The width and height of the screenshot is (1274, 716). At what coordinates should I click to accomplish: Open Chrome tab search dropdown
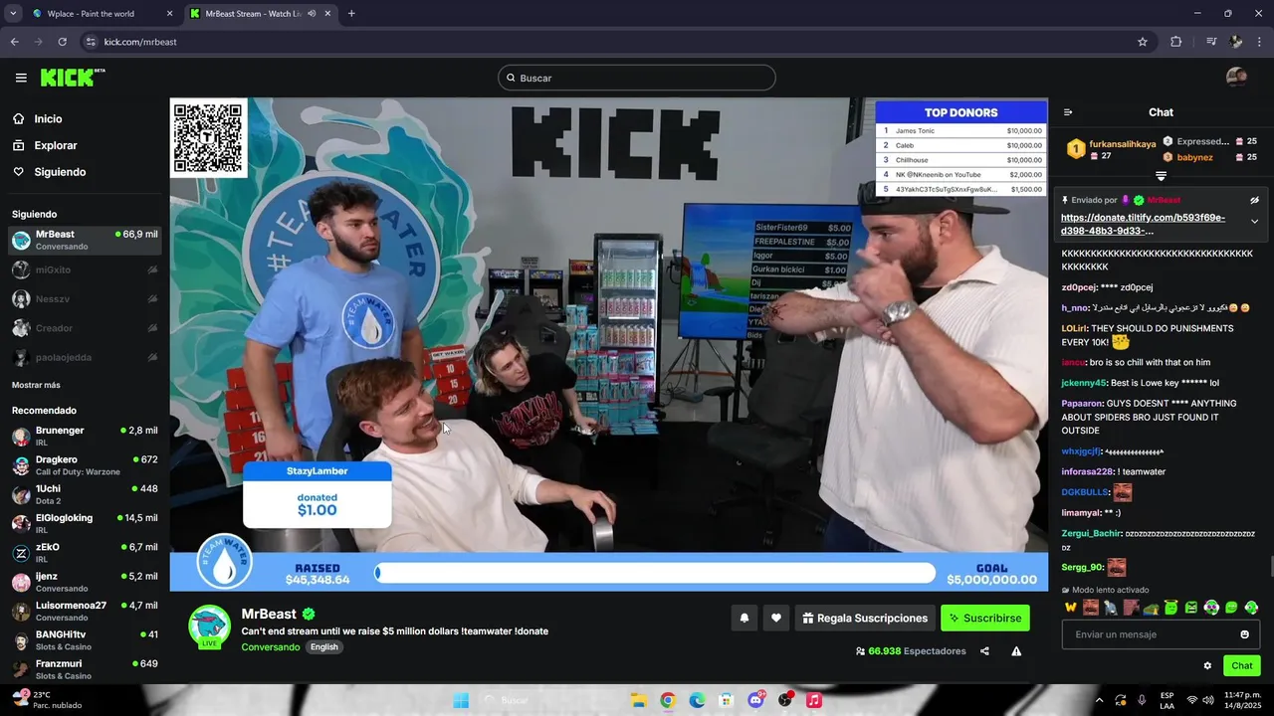click(x=13, y=14)
